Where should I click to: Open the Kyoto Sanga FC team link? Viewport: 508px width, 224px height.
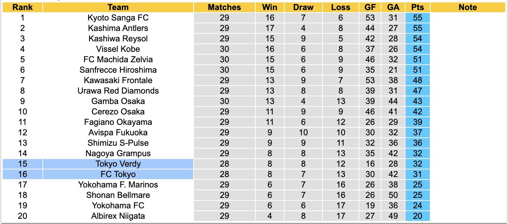pyautogui.click(x=118, y=18)
